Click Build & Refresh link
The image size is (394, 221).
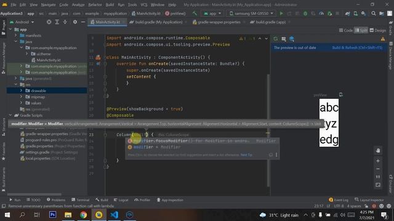click(357, 48)
